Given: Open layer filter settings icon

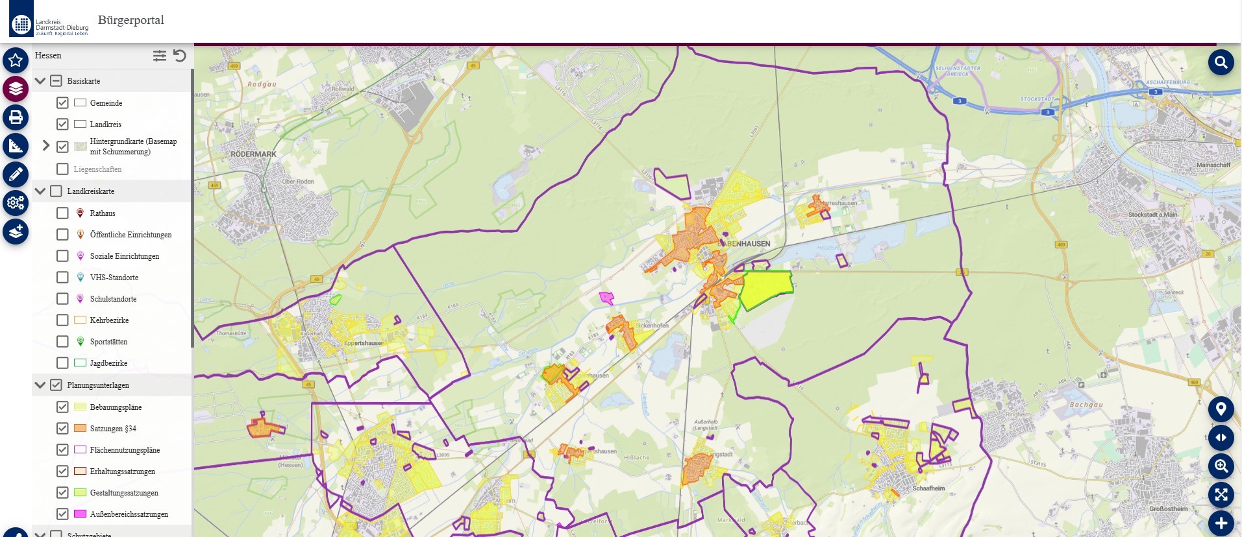Looking at the screenshot, I should tap(160, 56).
